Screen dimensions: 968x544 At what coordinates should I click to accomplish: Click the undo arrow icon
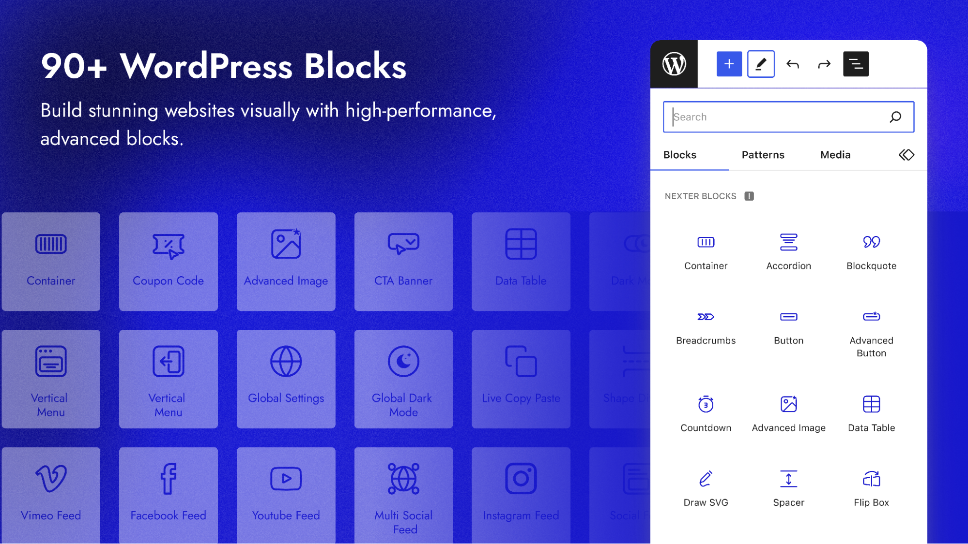pyautogui.click(x=793, y=63)
